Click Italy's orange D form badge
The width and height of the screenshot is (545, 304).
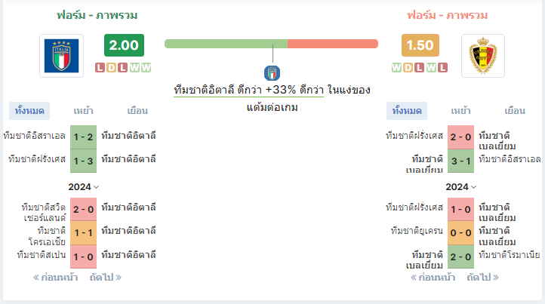tap(112, 67)
